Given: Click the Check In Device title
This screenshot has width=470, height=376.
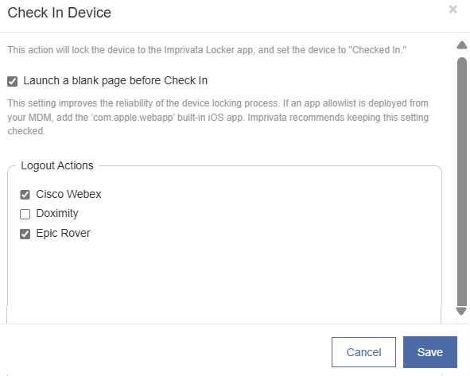Looking at the screenshot, I should pyautogui.click(x=60, y=13).
